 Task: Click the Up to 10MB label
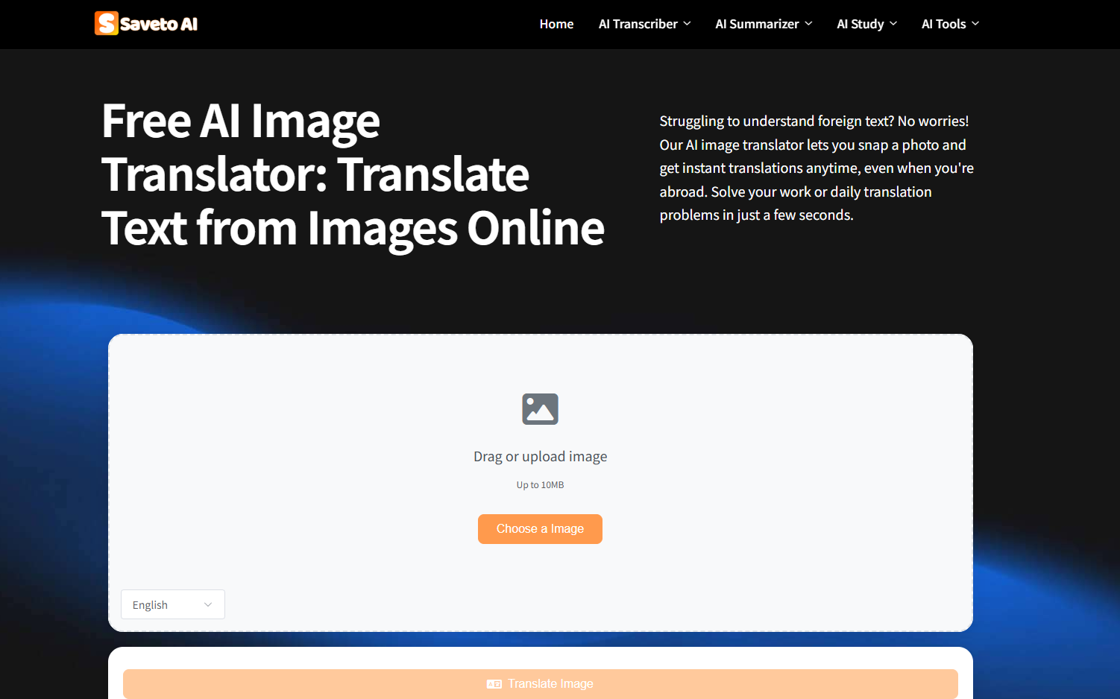[x=540, y=484]
